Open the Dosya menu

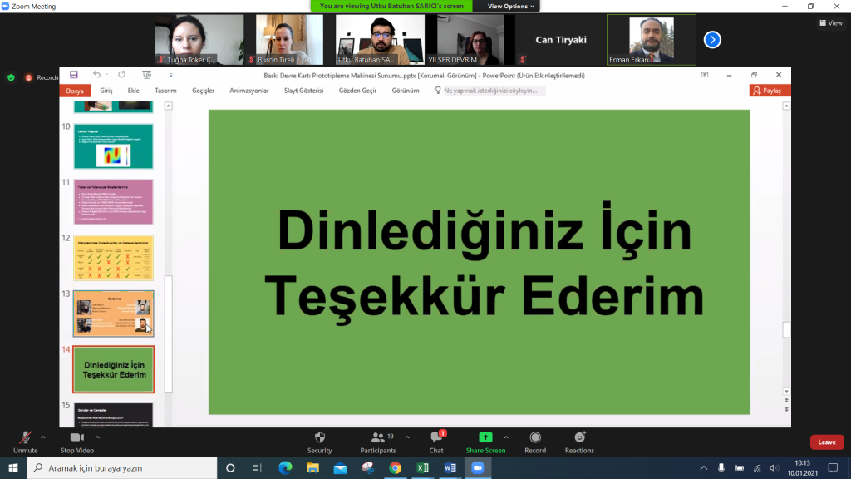[x=74, y=90]
